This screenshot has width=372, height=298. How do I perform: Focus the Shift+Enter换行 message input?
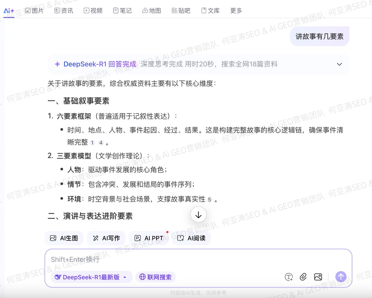click(198, 260)
